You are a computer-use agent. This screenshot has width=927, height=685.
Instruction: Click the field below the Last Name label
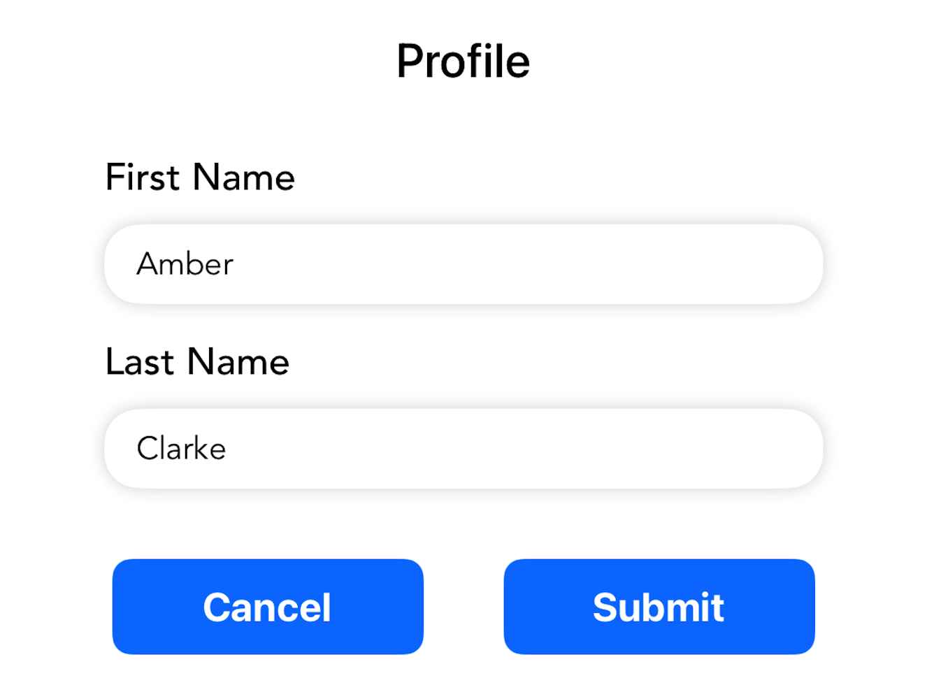463,449
